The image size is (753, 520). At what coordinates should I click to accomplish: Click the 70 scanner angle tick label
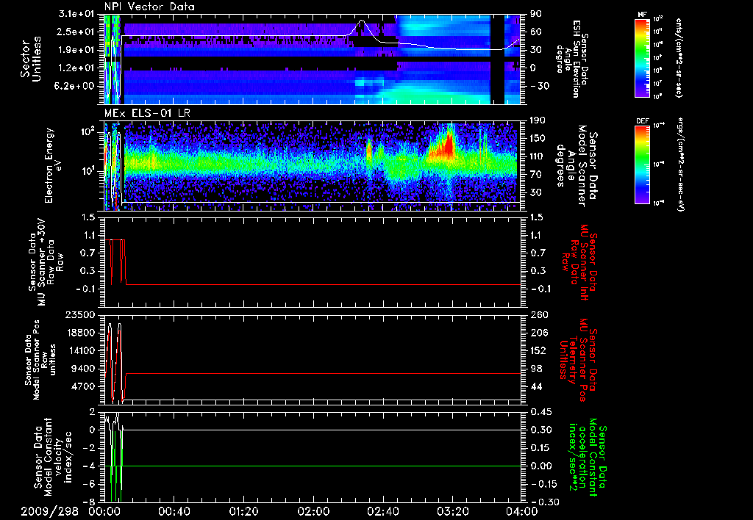point(534,175)
